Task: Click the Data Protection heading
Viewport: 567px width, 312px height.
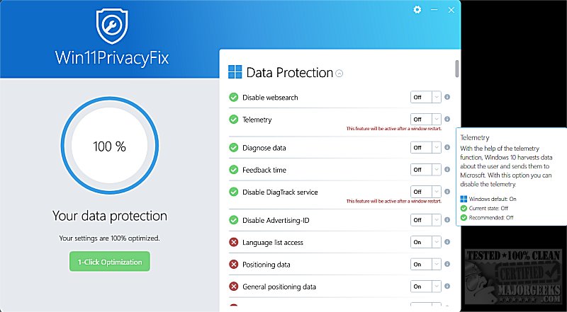Action: click(289, 72)
